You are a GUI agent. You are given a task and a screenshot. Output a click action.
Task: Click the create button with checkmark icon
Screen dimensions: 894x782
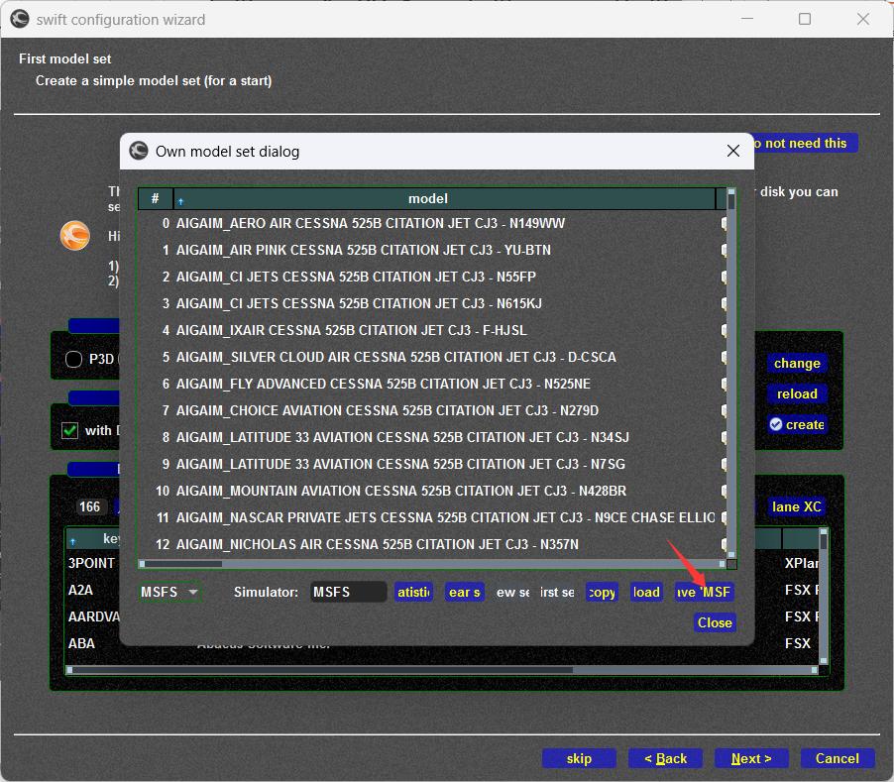797,424
